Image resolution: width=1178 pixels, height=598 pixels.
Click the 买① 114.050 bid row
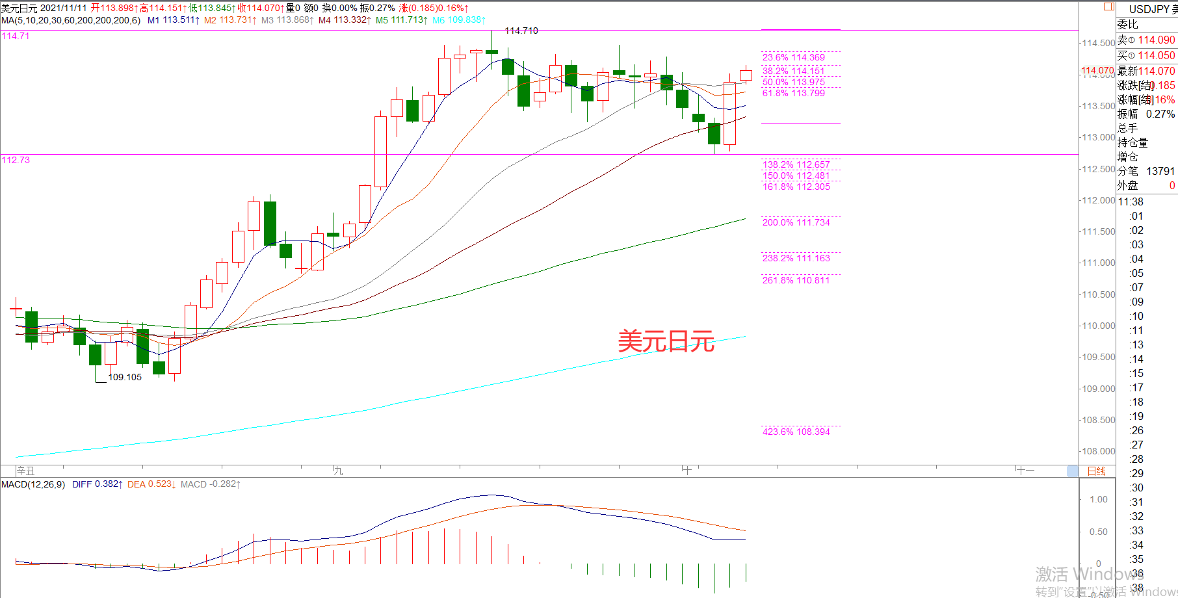tap(1147, 56)
